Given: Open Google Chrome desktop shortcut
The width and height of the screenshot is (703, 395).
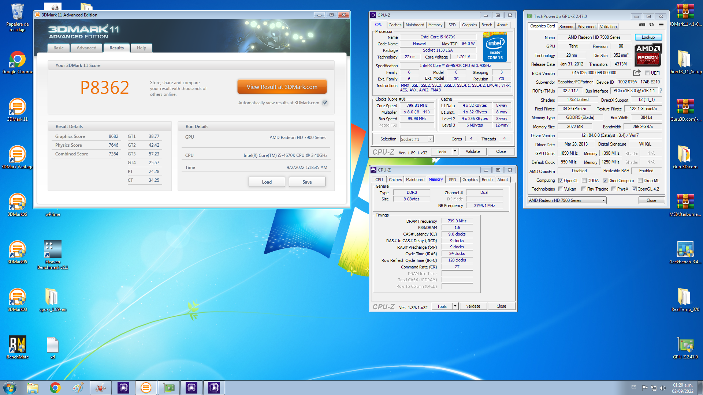Looking at the screenshot, I should click(17, 63).
